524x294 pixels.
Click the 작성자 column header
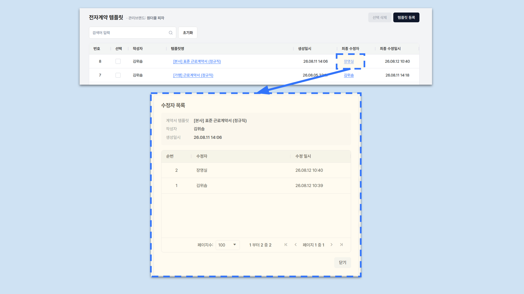[x=138, y=48]
